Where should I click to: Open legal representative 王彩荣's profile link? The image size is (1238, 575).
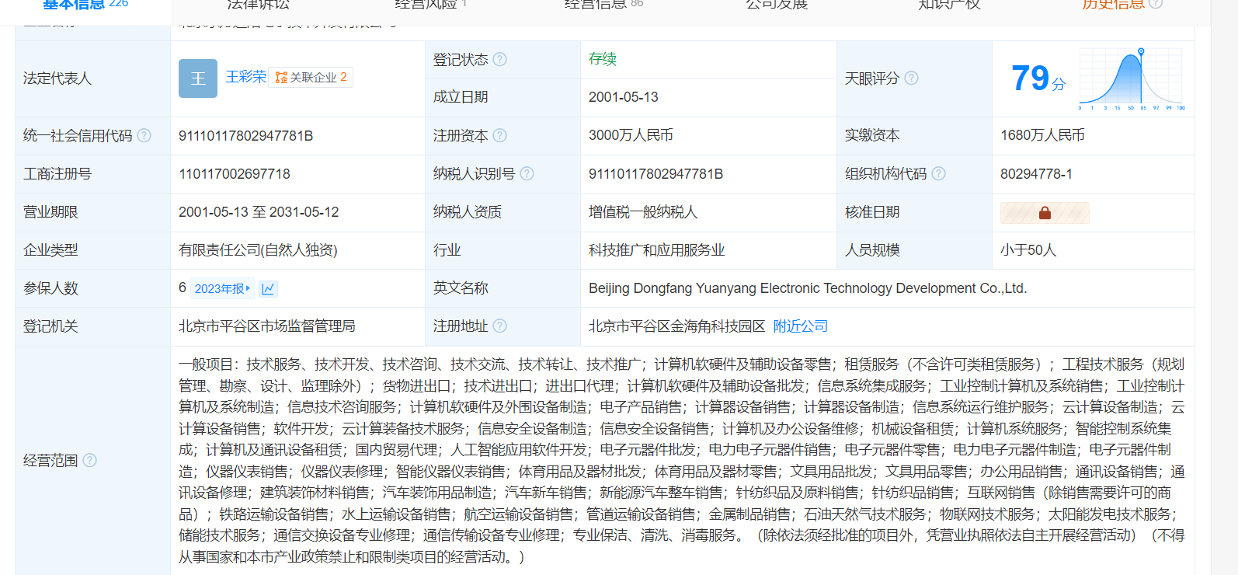tap(245, 77)
